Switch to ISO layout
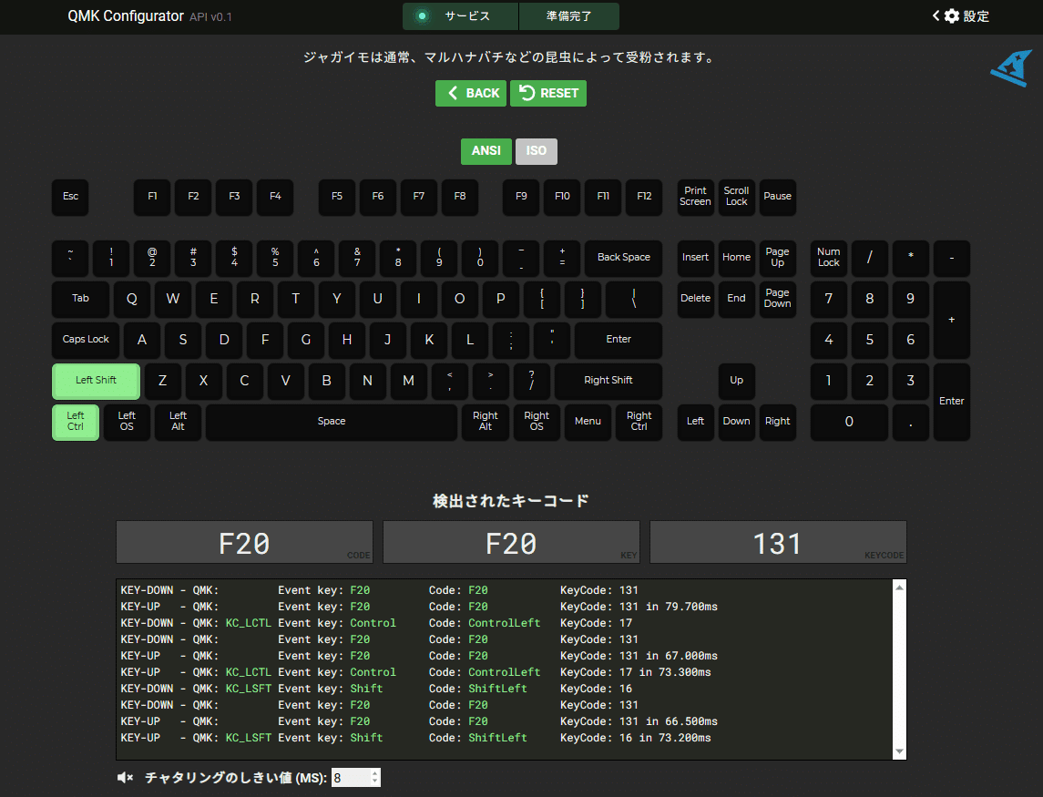 pyautogui.click(x=537, y=151)
